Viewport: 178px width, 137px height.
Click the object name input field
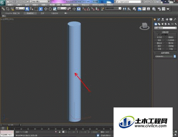click(164, 56)
